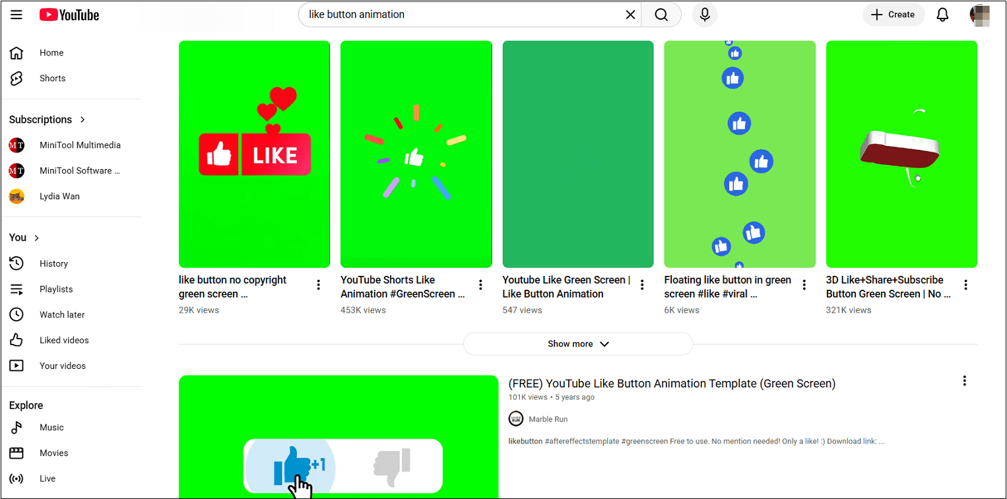The width and height of the screenshot is (1007, 499).
Task: Open the Floating like button video thumbnail
Action: (x=740, y=153)
